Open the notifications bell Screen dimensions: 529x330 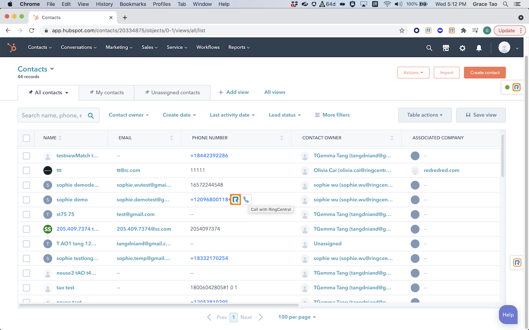pyautogui.click(x=479, y=48)
